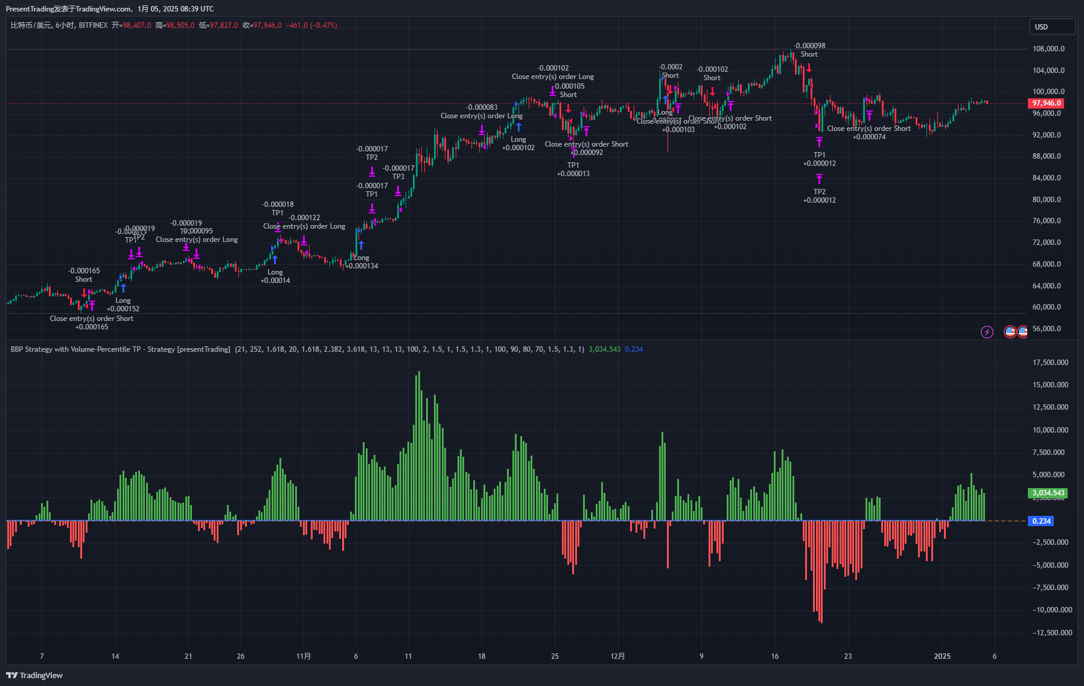Image resolution: width=1084 pixels, height=686 pixels.
Task: Click the blue 0.234 legend value
Action: pos(634,349)
